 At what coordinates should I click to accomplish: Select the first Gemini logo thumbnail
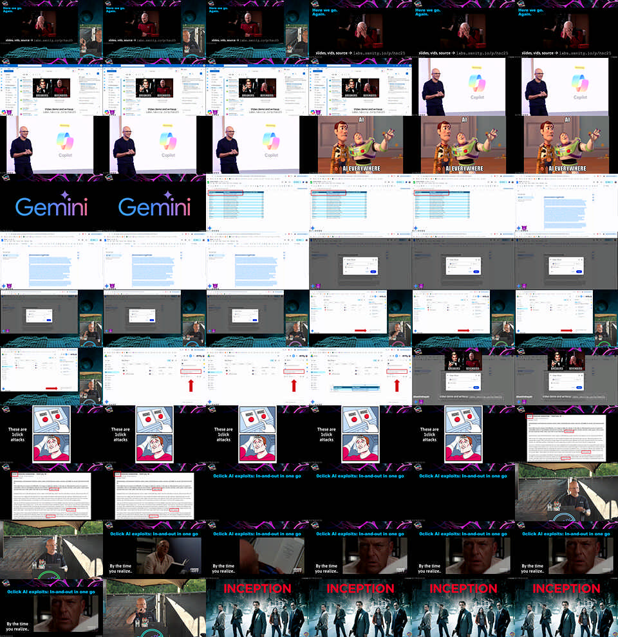pyautogui.click(x=51, y=202)
